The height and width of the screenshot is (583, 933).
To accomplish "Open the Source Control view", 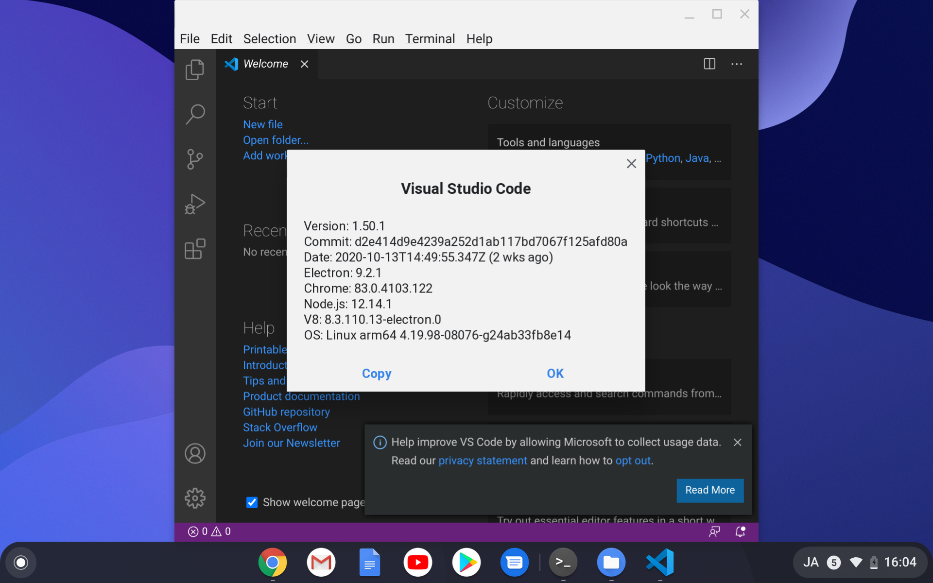I will coord(195,159).
